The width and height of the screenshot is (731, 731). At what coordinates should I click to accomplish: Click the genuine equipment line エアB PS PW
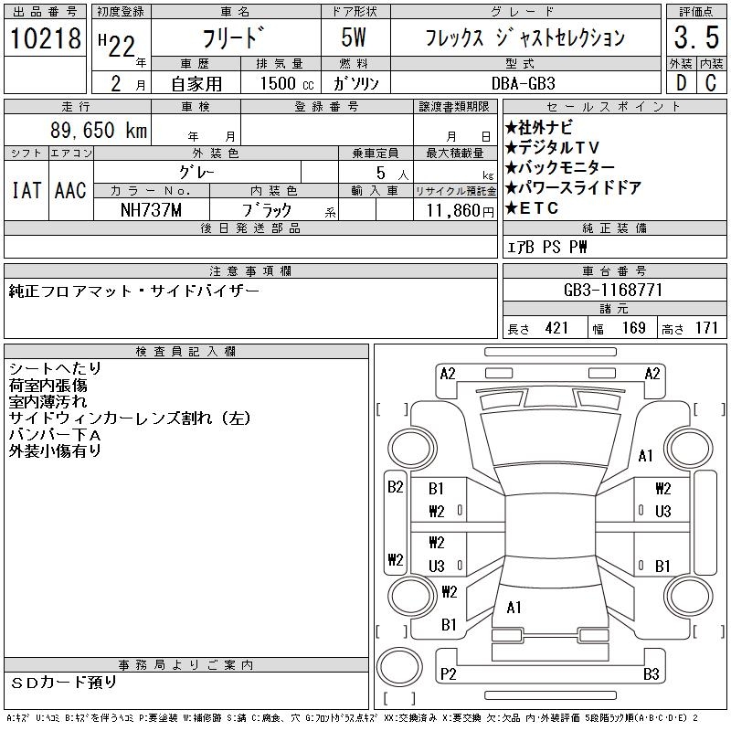click(546, 247)
